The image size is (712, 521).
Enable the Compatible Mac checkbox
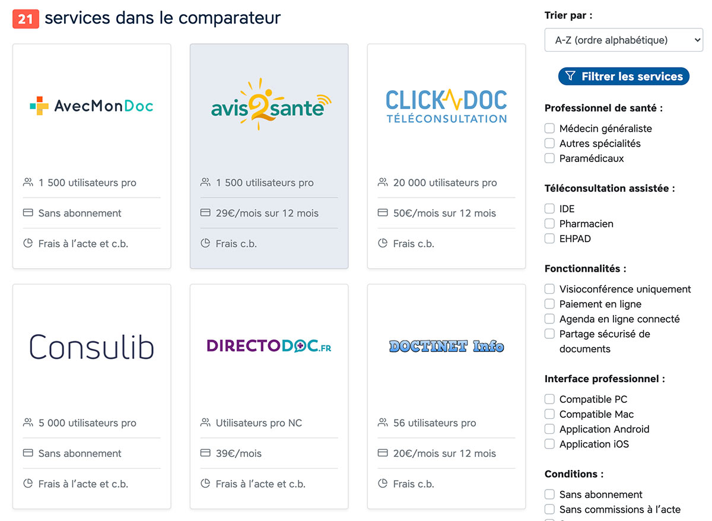click(549, 414)
